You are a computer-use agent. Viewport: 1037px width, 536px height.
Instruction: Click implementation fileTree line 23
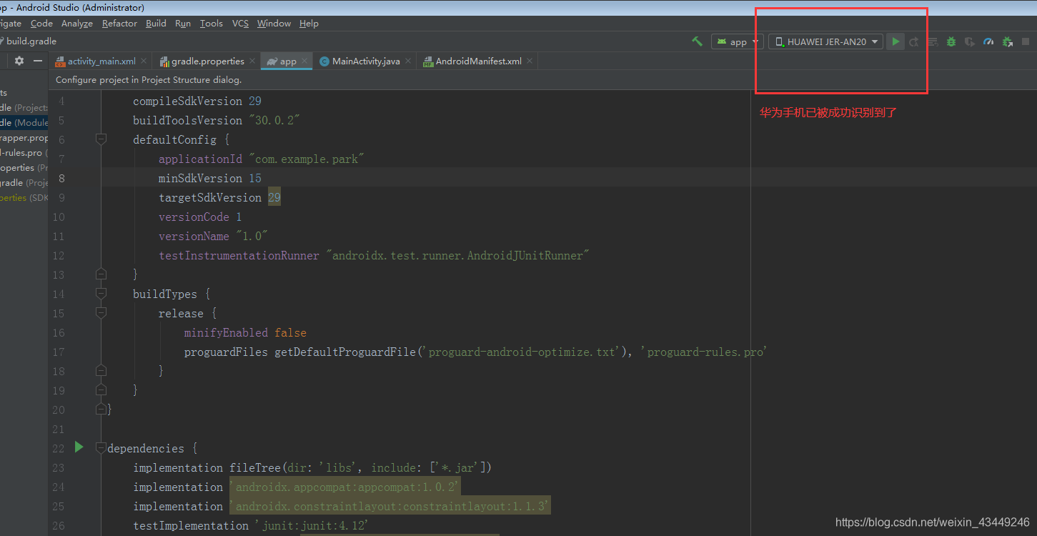pos(312,468)
